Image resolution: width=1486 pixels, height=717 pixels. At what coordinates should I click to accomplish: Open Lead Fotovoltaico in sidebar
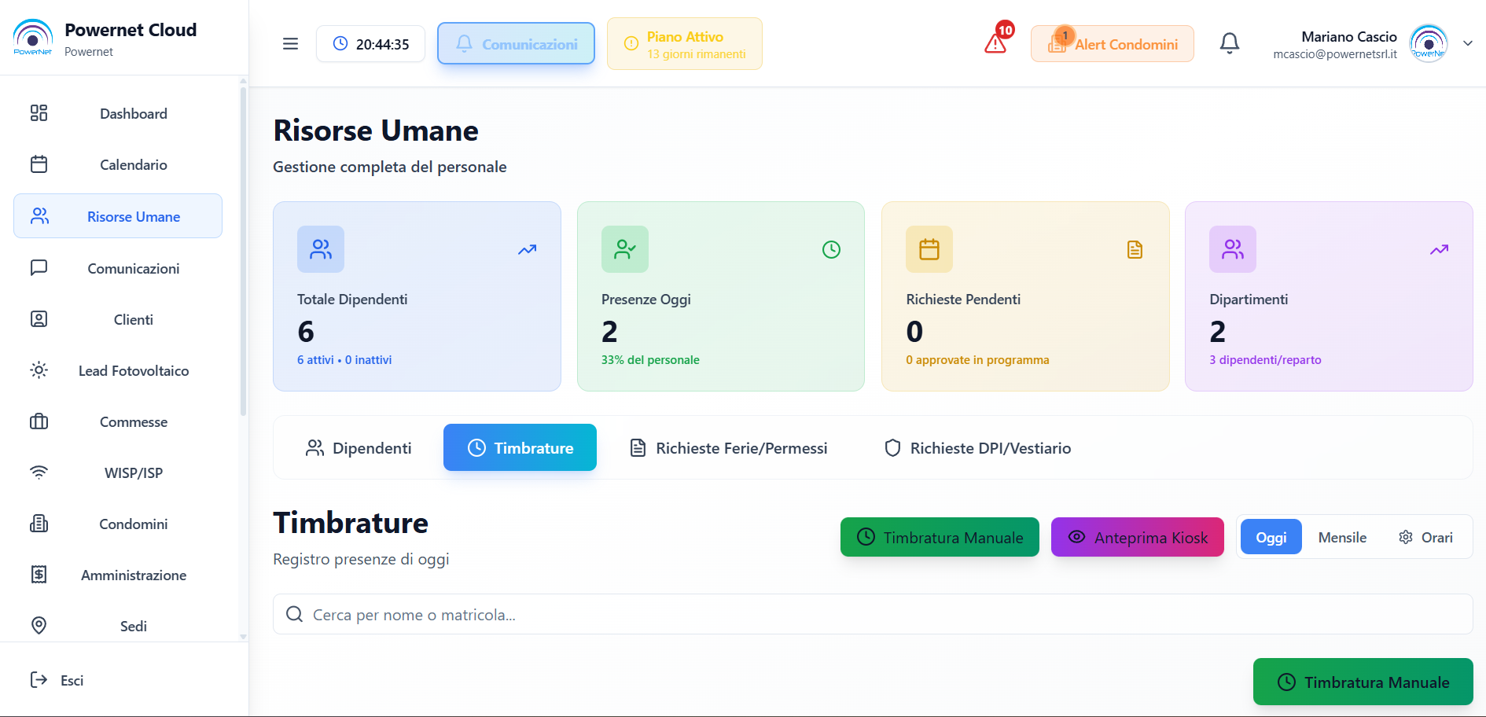coord(133,371)
